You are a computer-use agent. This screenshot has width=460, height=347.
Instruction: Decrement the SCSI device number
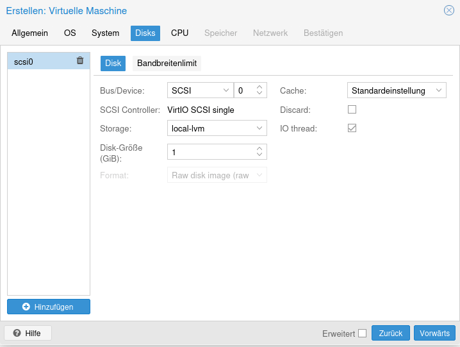pyautogui.click(x=259, y=94)
